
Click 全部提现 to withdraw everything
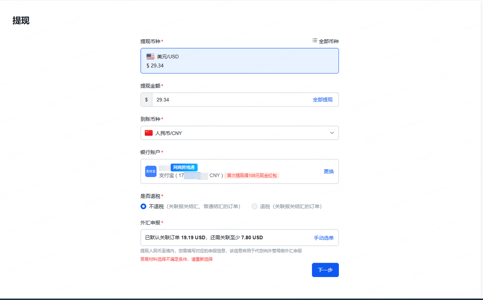pyautogui.click(x=323, y=100)
